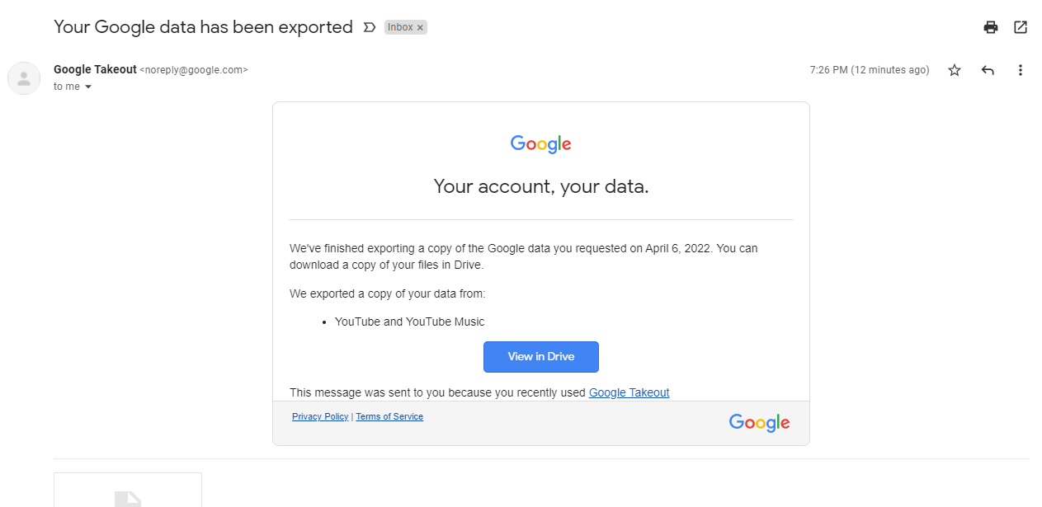Print this email with the printer icon
The image size is (1042, 507).
(991, 27)
